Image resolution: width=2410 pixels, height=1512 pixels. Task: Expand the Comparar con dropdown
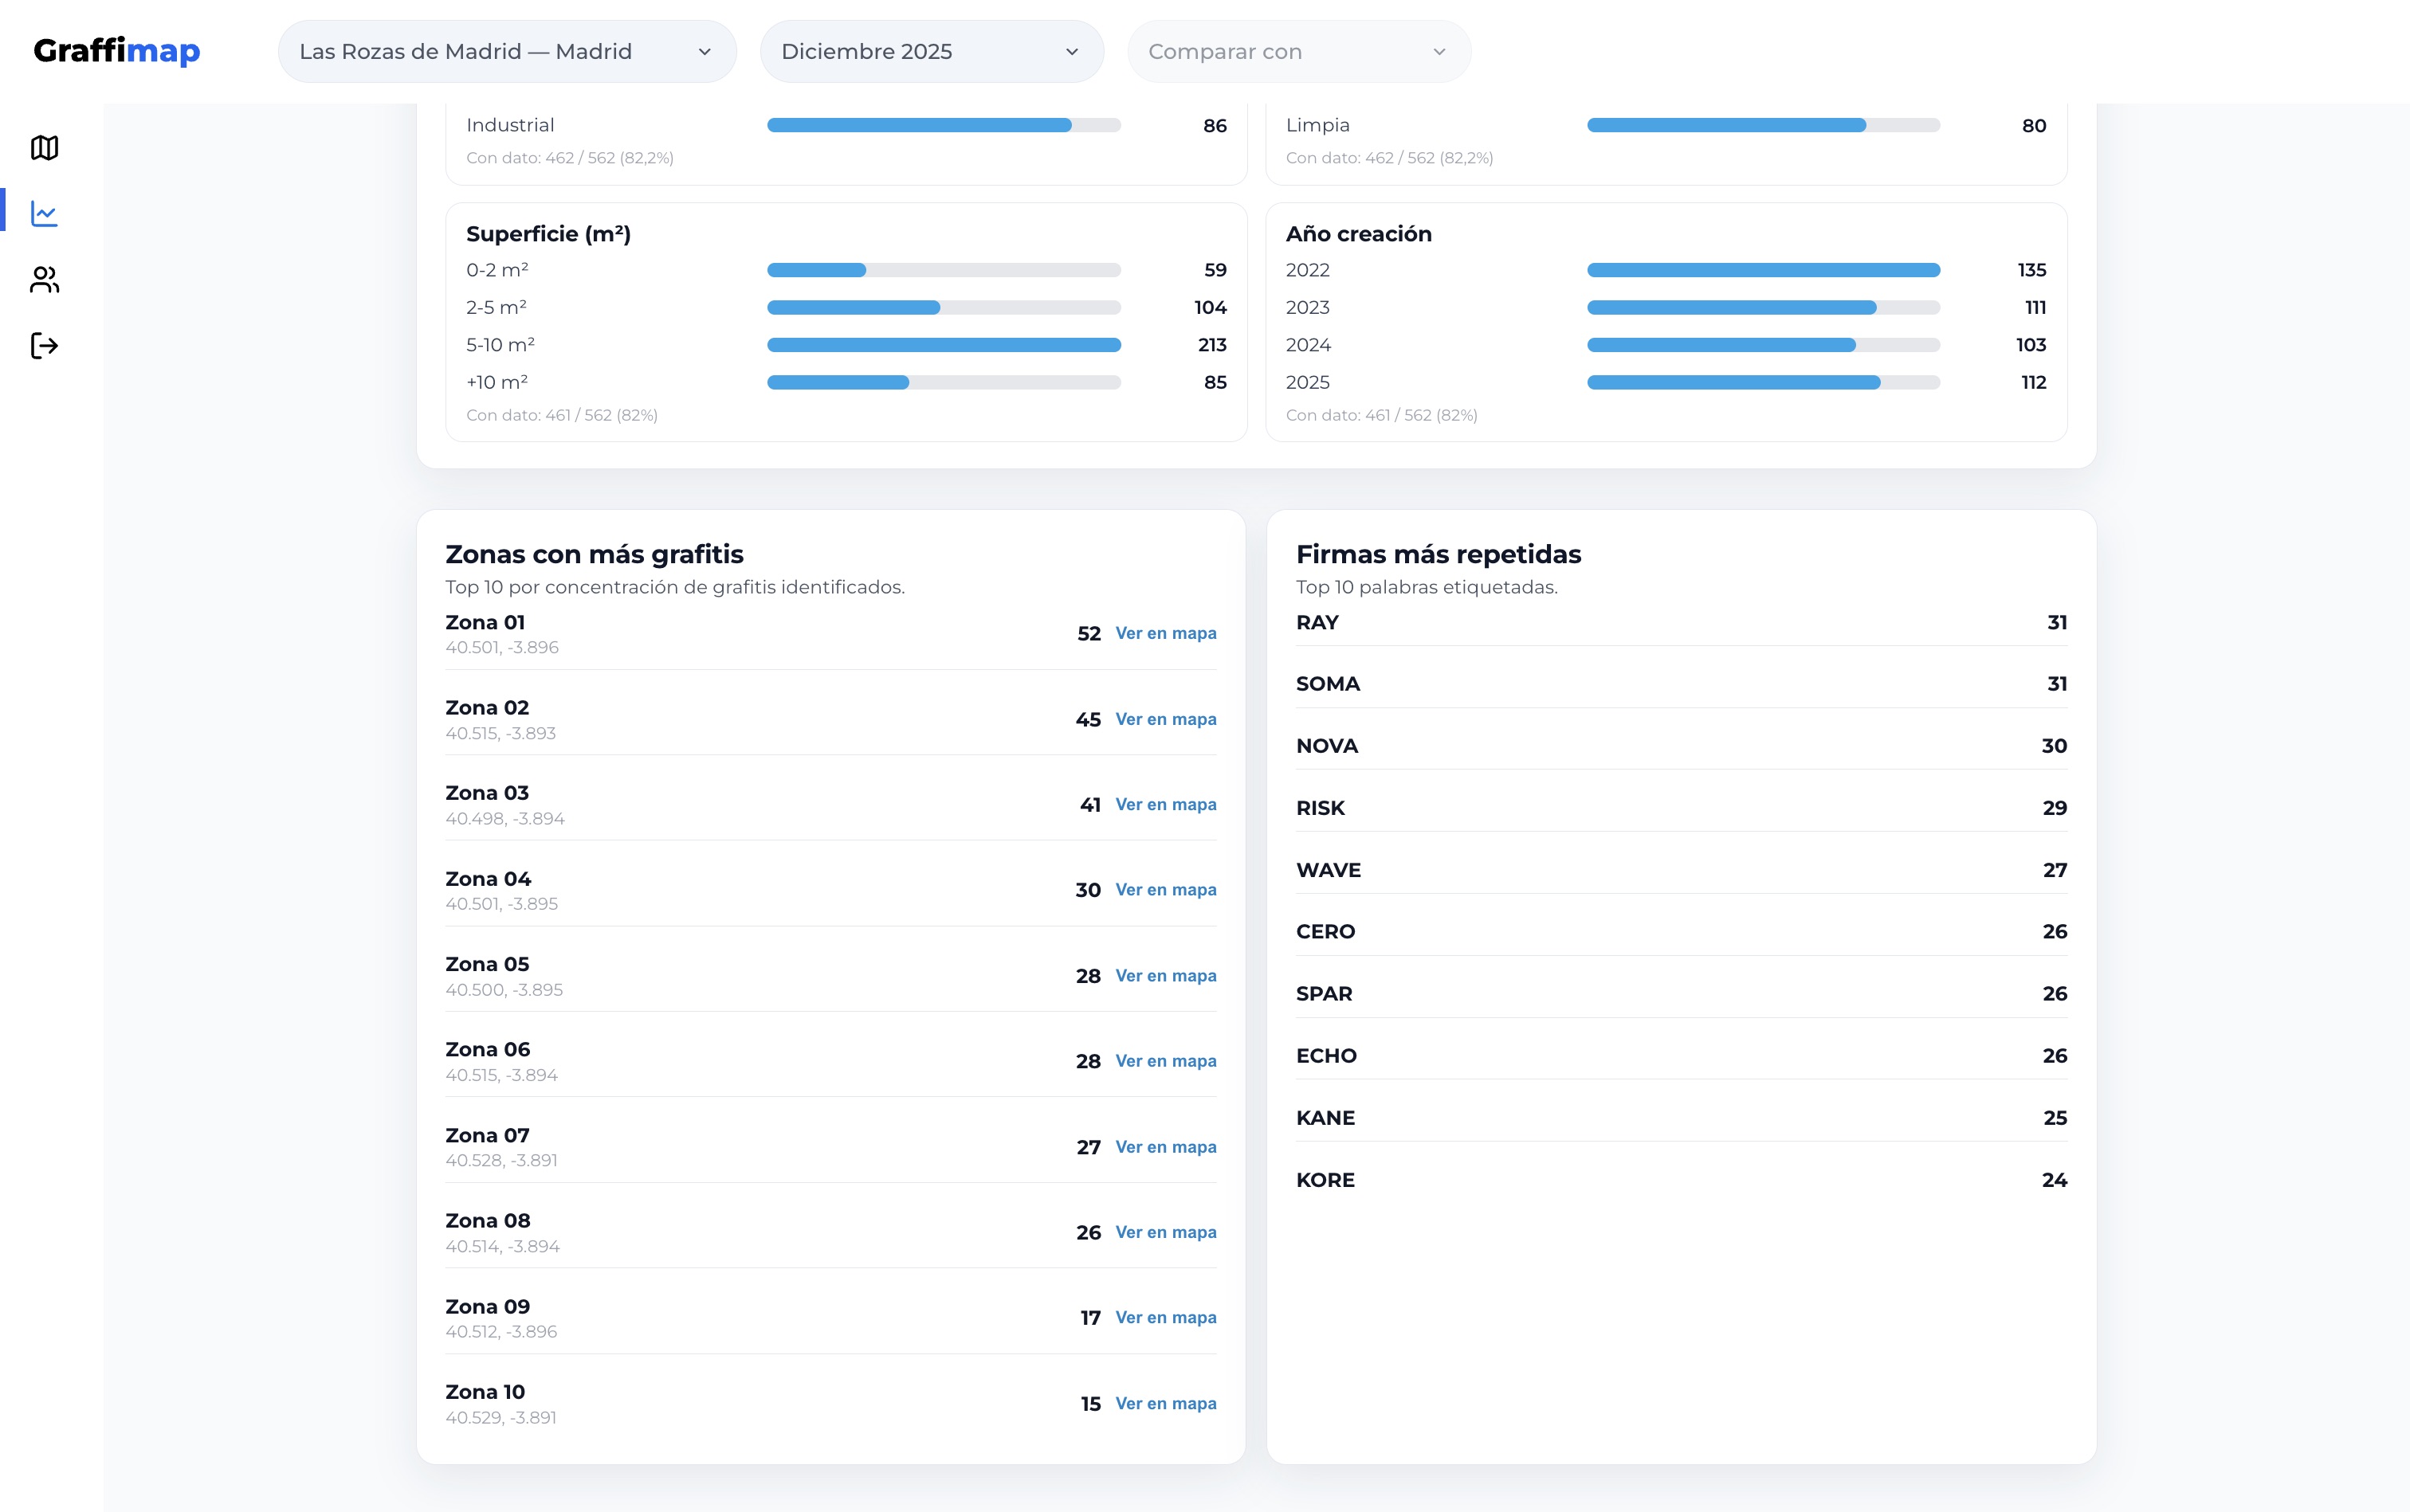tap(1297, 52)
